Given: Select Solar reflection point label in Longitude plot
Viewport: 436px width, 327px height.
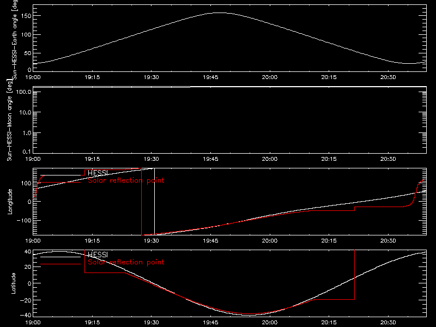Looking at the screenshot, I should 126,180.
